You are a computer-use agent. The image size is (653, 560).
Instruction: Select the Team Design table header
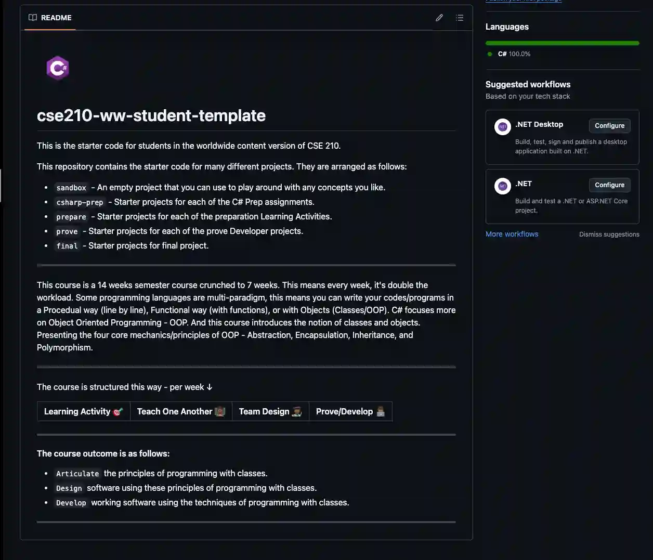(x=264, y=411)
